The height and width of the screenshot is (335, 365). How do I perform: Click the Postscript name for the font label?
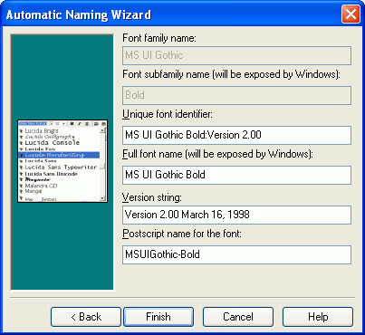click(182, 234)
